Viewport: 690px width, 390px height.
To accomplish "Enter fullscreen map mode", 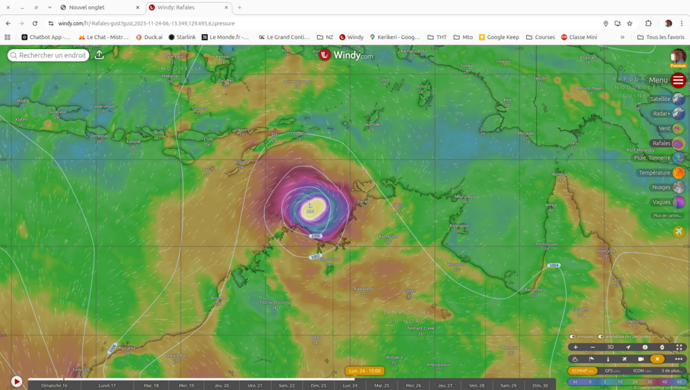I will point(679,348).
